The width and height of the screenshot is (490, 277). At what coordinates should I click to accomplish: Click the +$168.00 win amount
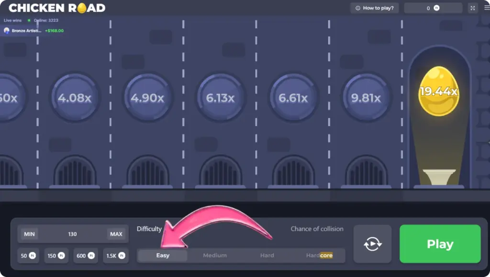coord(54,31)
